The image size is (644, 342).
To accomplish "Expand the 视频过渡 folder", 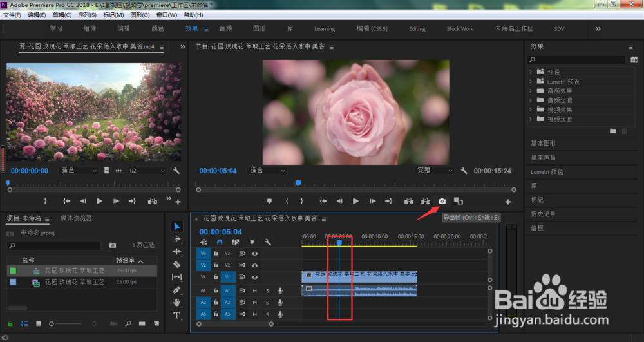I will pyautogui.click(x=531, y=119).
